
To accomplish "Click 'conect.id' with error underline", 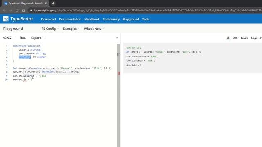I will pos(20,80).
